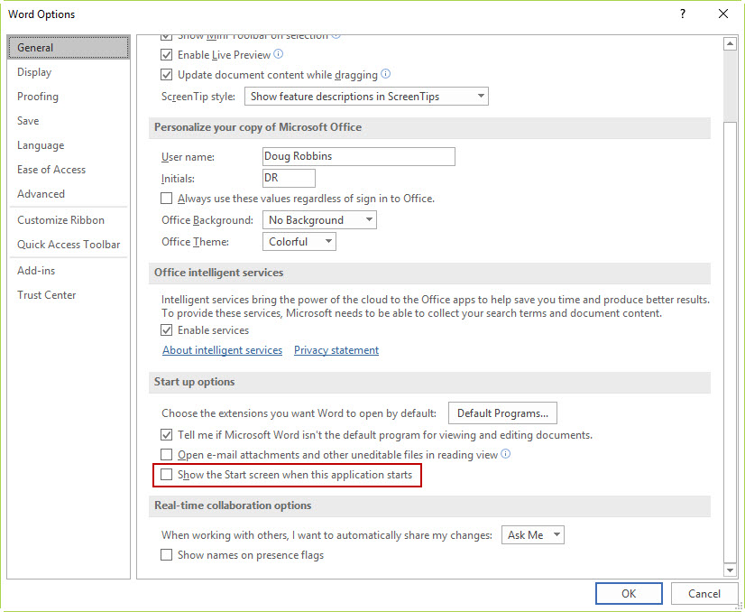Open the Ask Me sharing dropdown

533,535
